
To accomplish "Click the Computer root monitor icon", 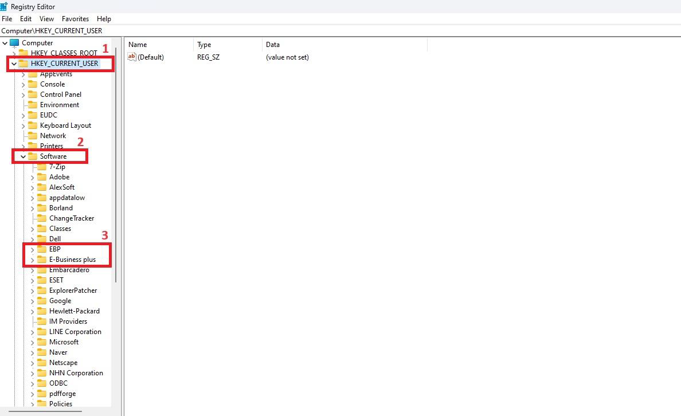I will (14, 43).
